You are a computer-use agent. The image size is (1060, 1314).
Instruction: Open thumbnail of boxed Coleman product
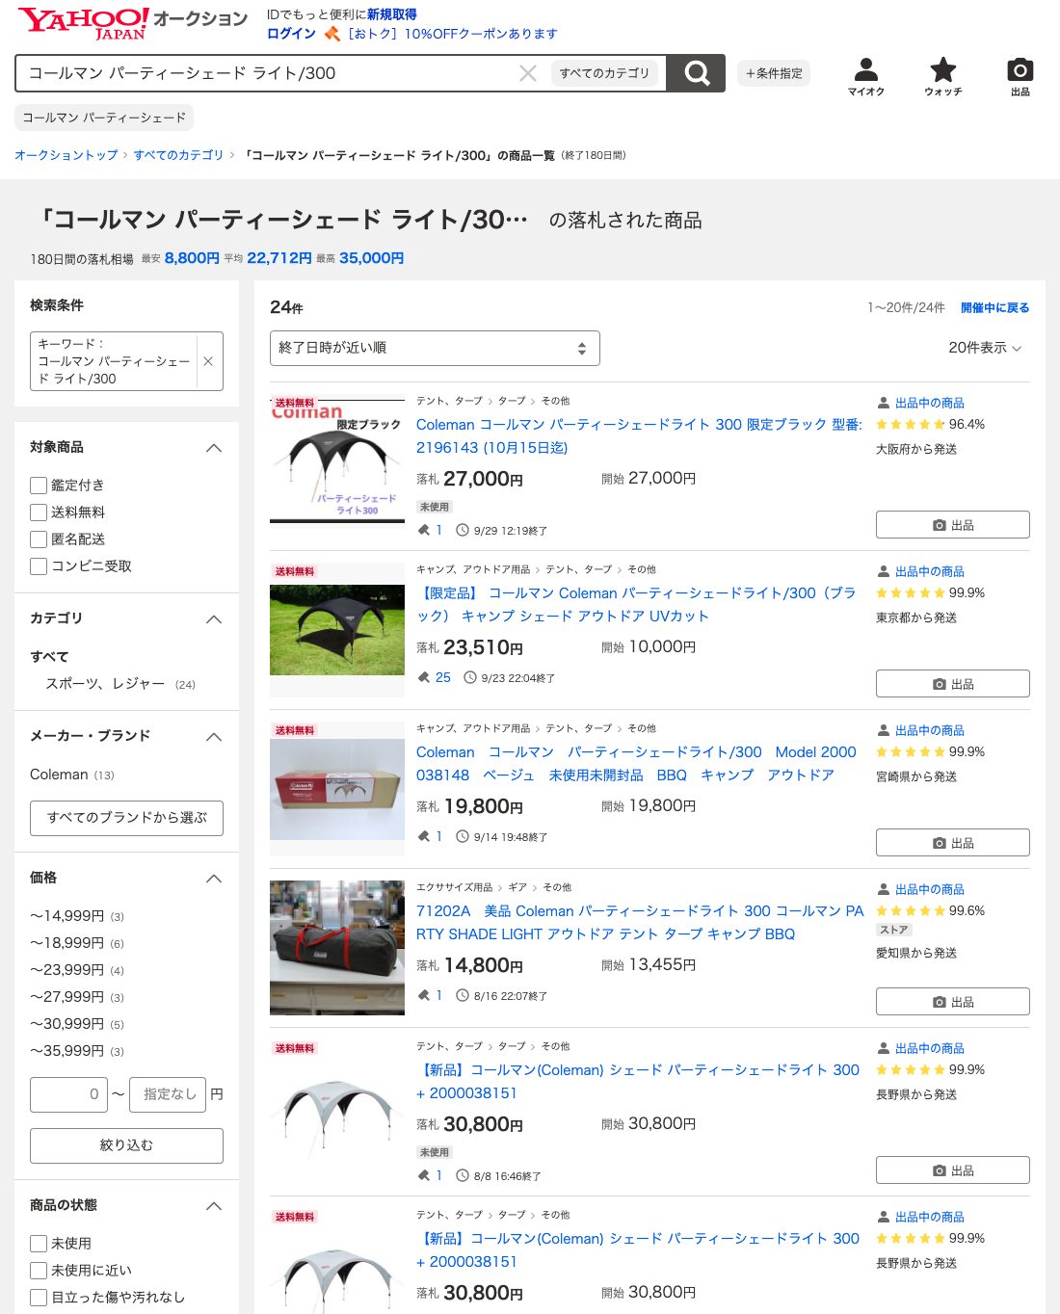coord(337,789)
